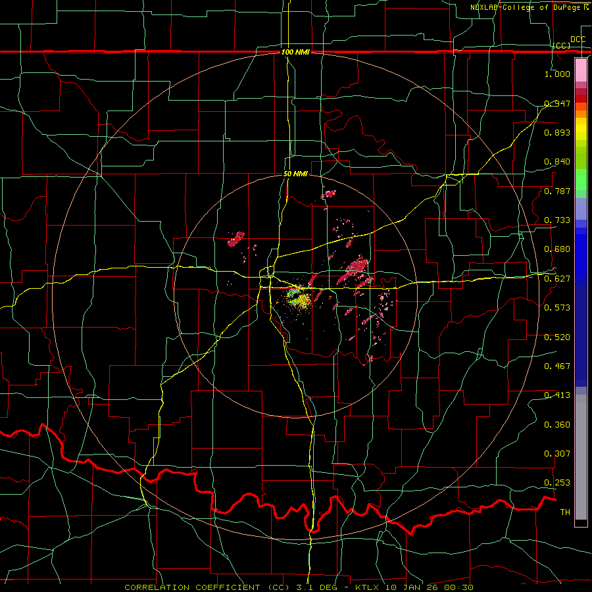The image size is (592, 592).
Task: Pick the light pink segment of the color scale
Action: pyautogui.click(x=581, y=70)
